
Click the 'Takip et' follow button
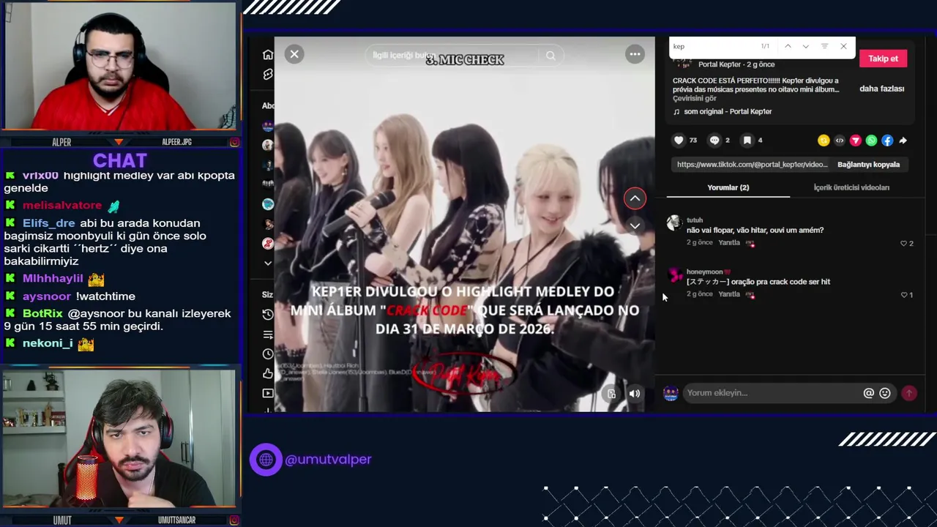point(883,59)
